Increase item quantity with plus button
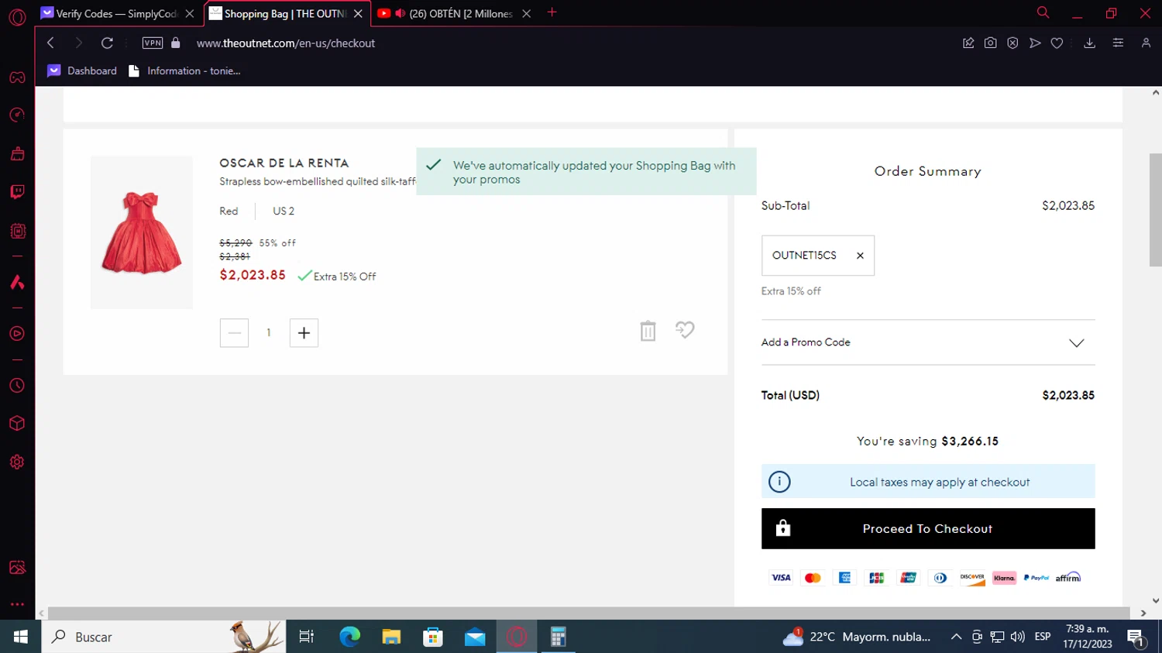This screenshot has width=1162, height=653. click(304, 333)
